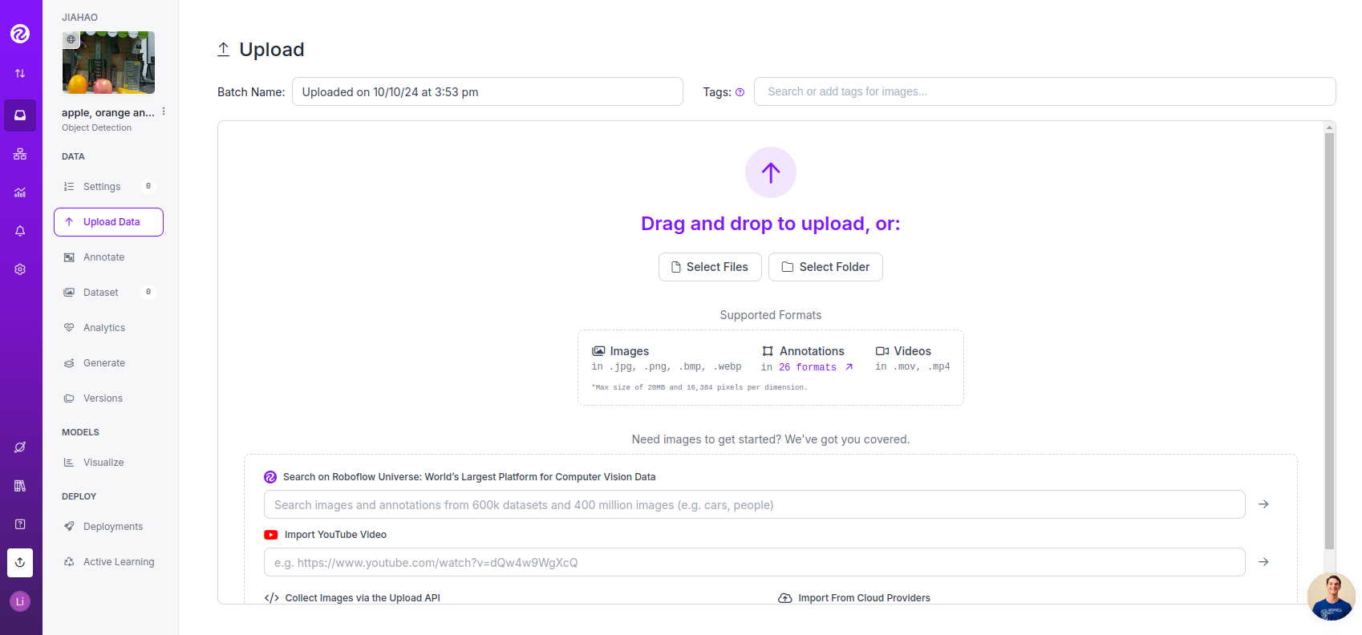
Task: Click the Images format icon
Action: point(598,351)
